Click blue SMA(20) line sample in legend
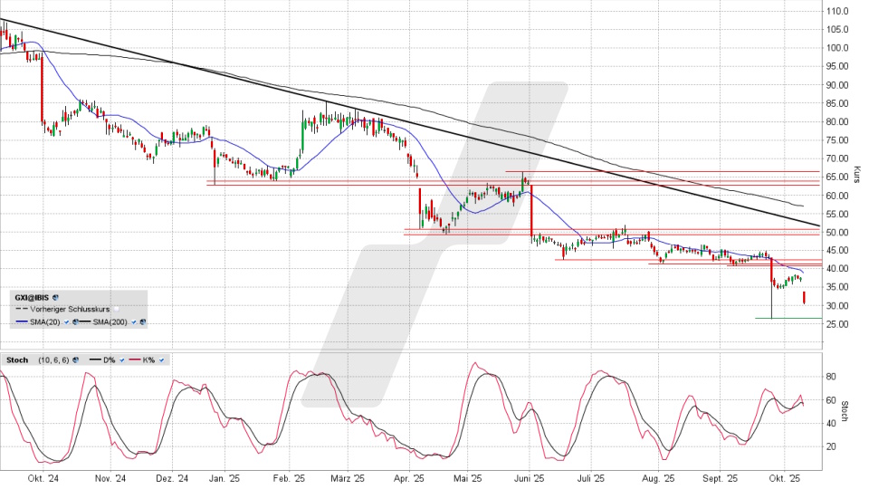869x489 pixels. click(20, 321)
